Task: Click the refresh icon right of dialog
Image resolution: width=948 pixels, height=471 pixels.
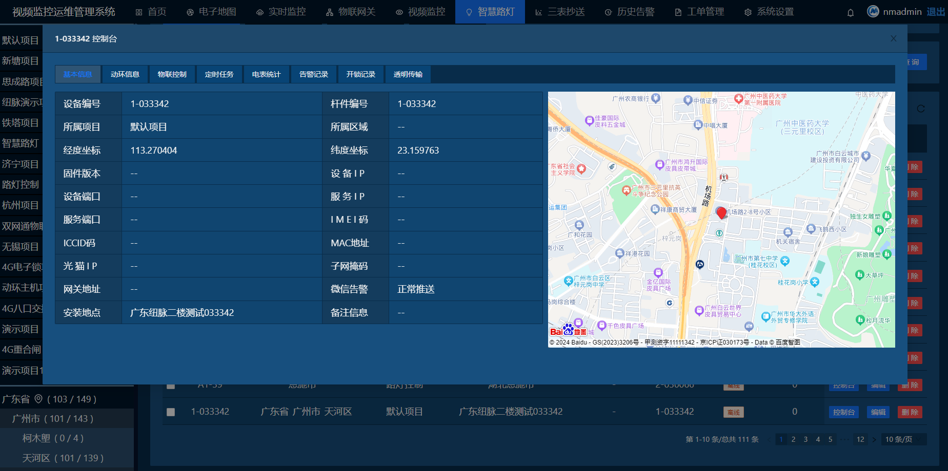Action: (x=921, y=109)
